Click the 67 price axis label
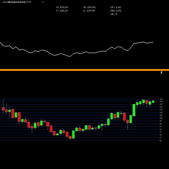The height and width of the screenshot is (169, 169). pyautogui.click(x=161, y=138)
